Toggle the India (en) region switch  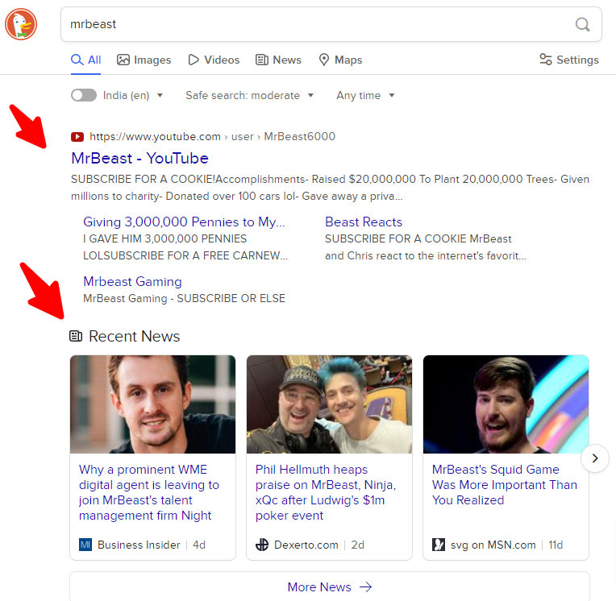[84, 95]
